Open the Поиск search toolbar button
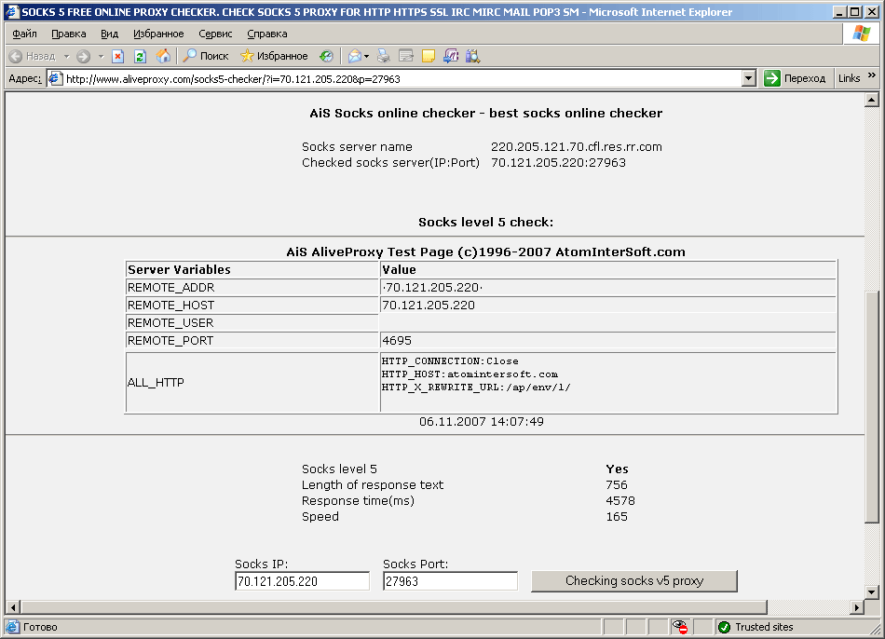The image size is (885, 639). coord(206,56)
